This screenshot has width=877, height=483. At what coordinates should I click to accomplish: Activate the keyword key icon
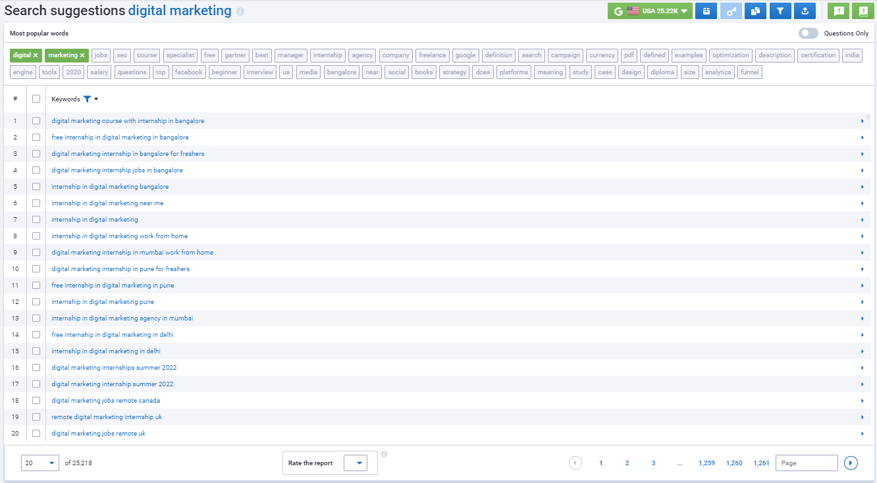point(731,11)
